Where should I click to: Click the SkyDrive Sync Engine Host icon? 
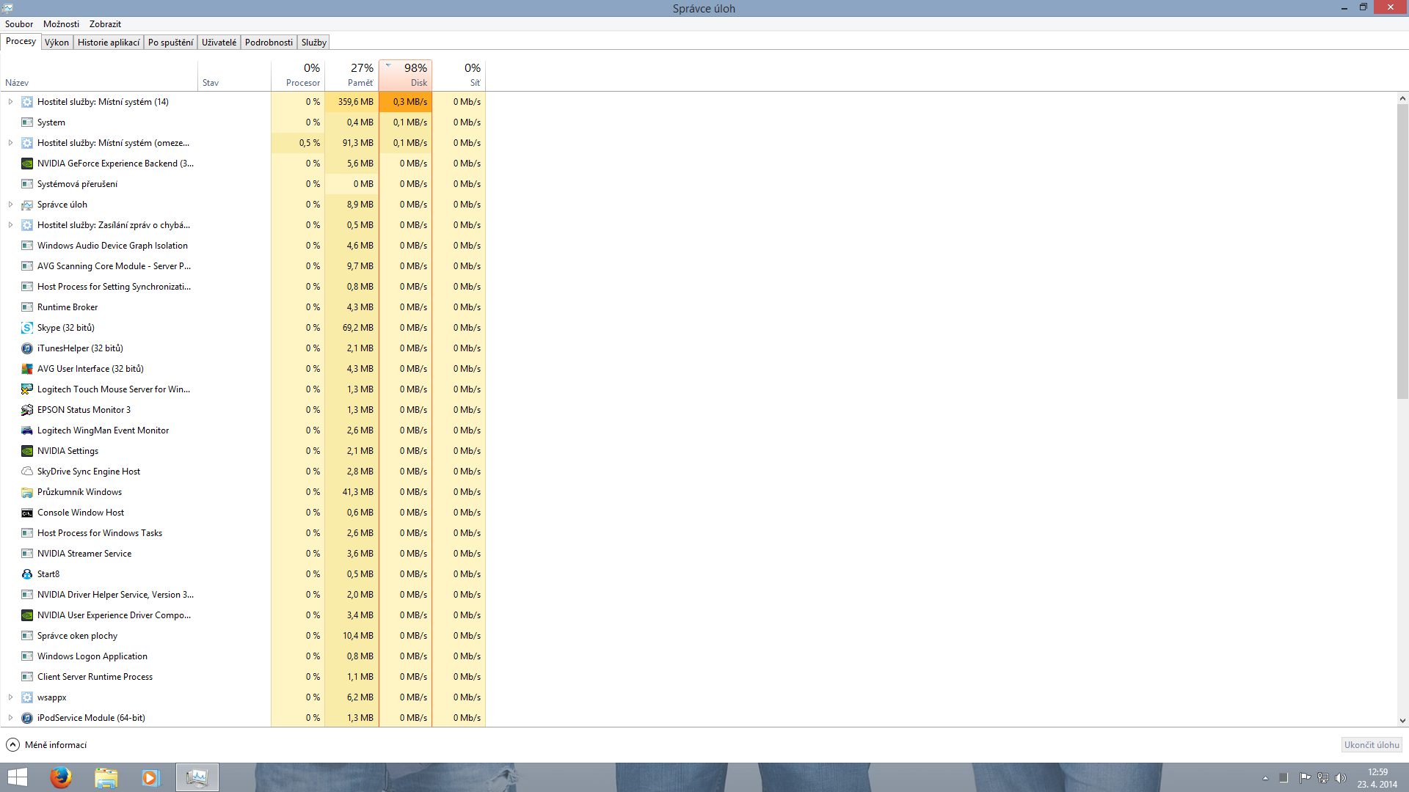27,472
